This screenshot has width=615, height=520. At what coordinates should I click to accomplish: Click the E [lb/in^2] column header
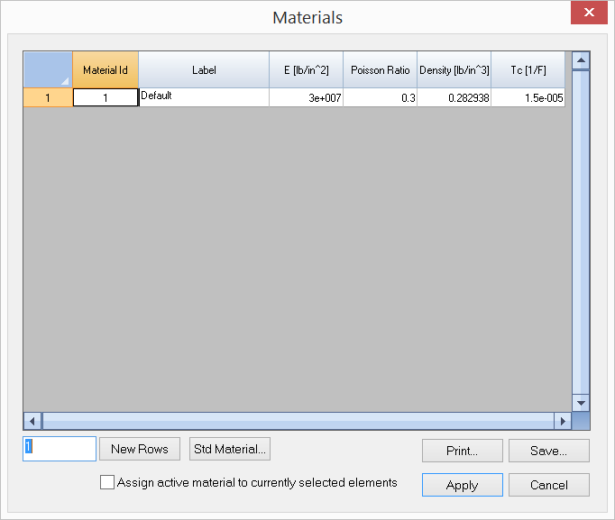306,69
